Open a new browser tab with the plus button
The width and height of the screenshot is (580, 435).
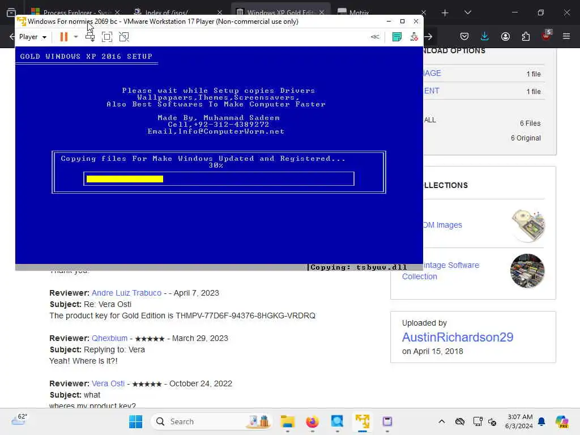click(x=445, y=13)
